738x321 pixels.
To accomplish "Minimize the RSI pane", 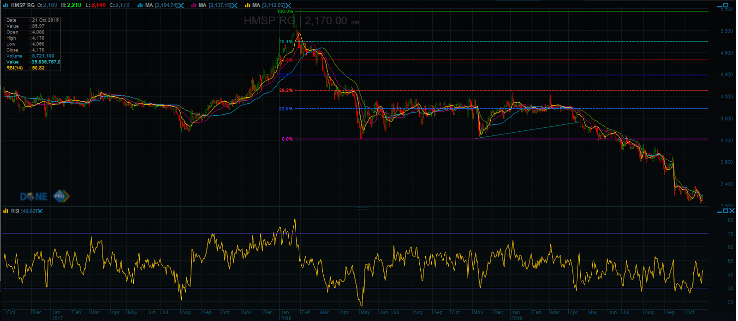I will [x=719, y=212].
